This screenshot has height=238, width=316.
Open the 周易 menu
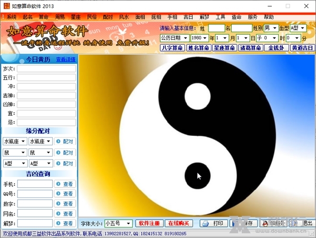click(x=60, y=17)
